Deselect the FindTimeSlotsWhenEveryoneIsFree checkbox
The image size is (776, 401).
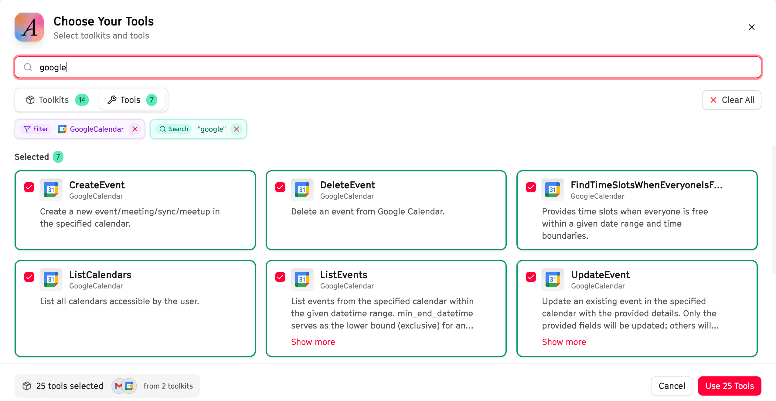[531, 187]
